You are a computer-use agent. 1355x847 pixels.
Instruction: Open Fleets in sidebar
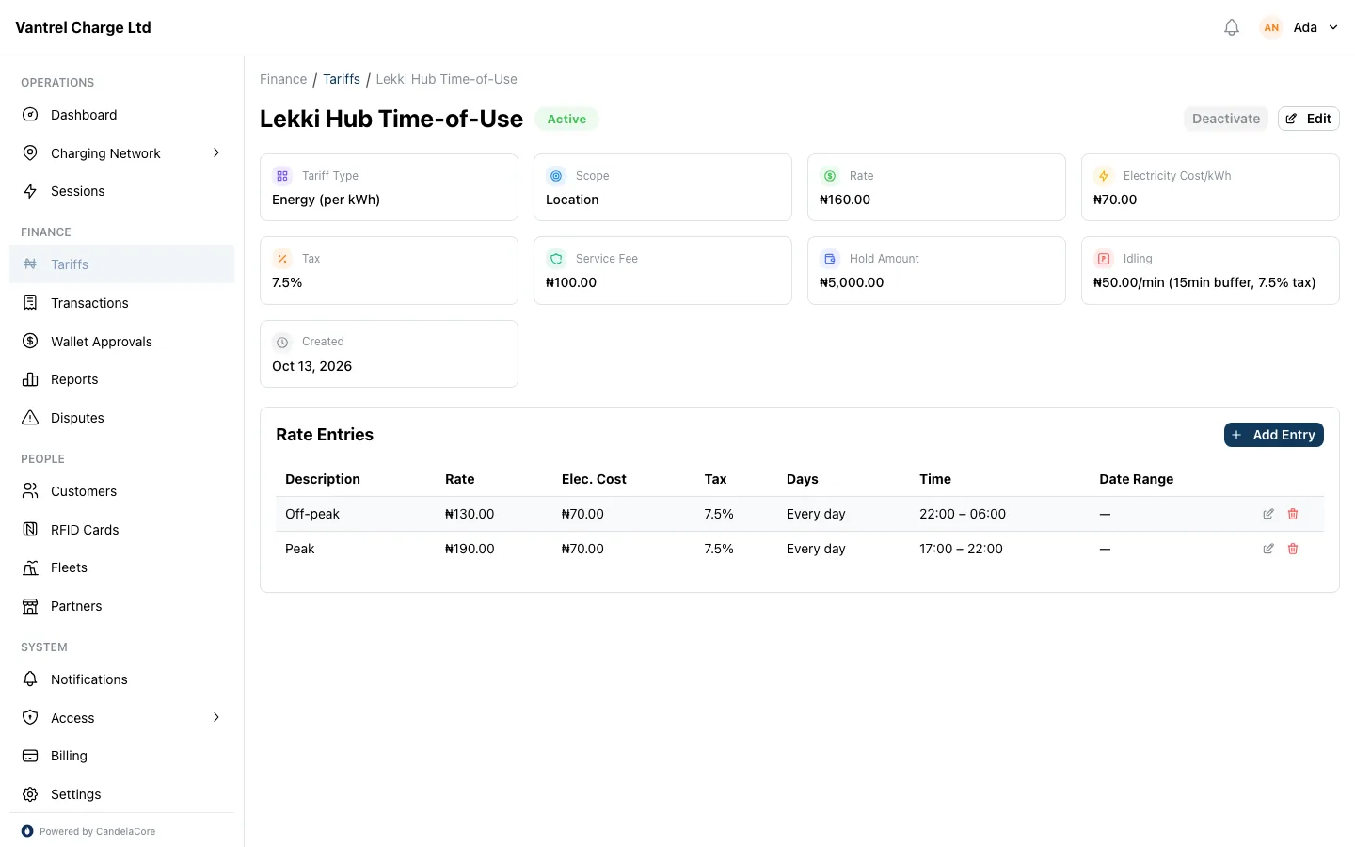coord(121,567)
